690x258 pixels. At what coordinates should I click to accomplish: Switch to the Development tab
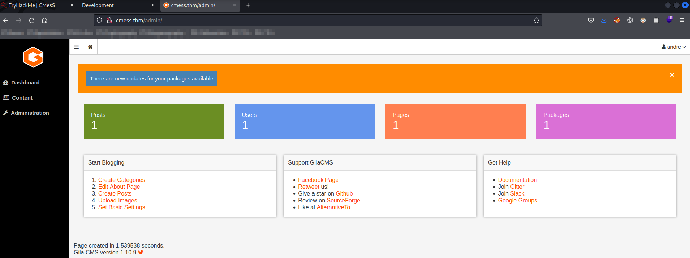[118, 5]
